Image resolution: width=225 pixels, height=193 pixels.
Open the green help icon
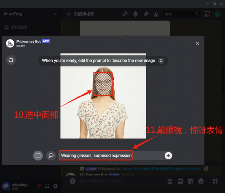click(218, 14)
